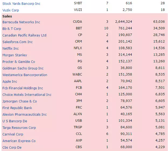Viewport: 168px width, 151px height.
Task: Click the Westamerica Bancorporation link
Action: 25,75
